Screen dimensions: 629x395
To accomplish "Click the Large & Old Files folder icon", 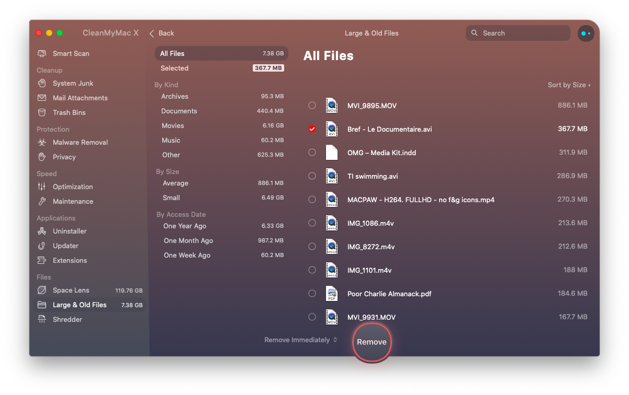I will coord(42,305).
